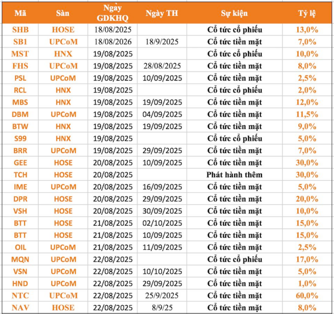Select the 02/10/2025 date cell for BTT
The height and width of the screenshot is (314, 334).
[162, 223]
